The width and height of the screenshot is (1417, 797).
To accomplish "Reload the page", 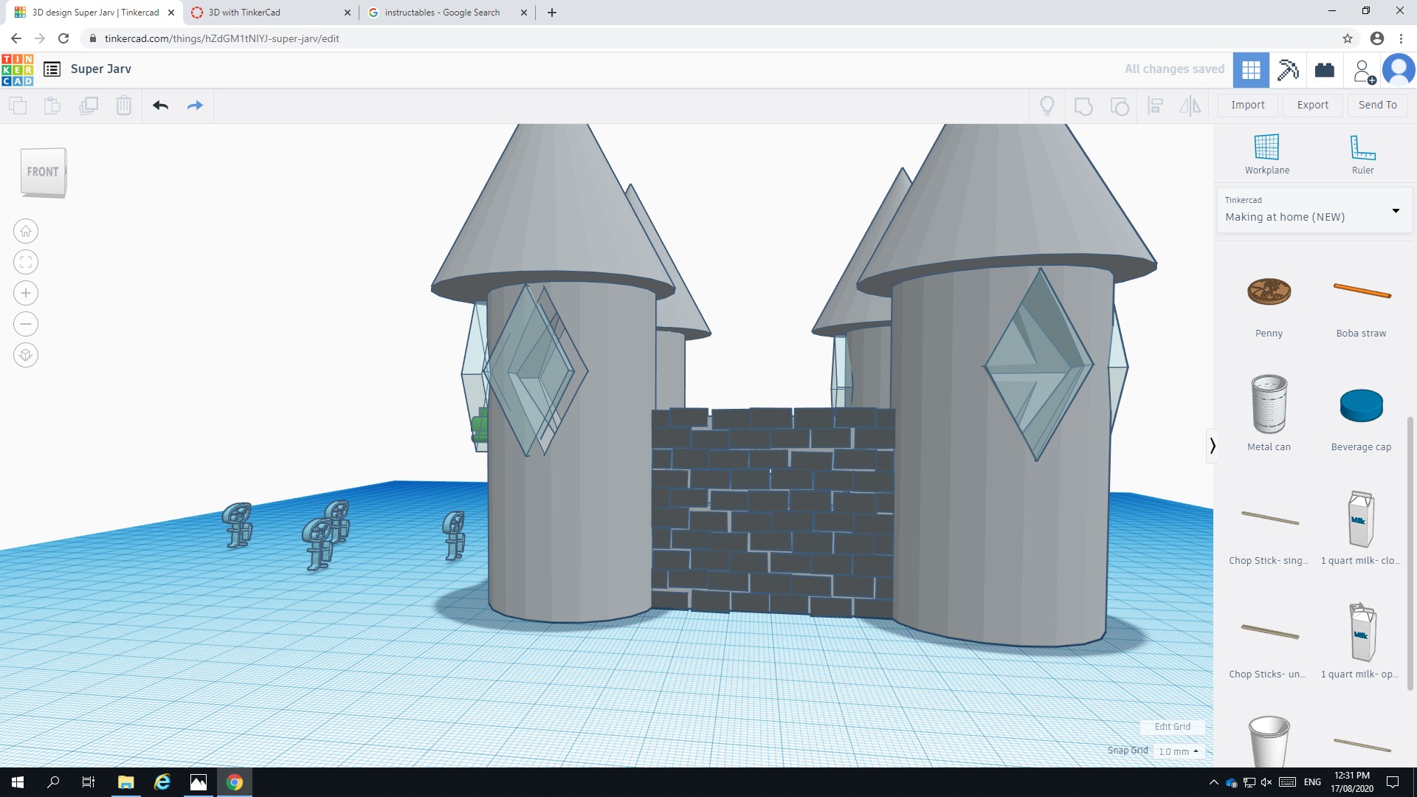I will tap(64, 38).
